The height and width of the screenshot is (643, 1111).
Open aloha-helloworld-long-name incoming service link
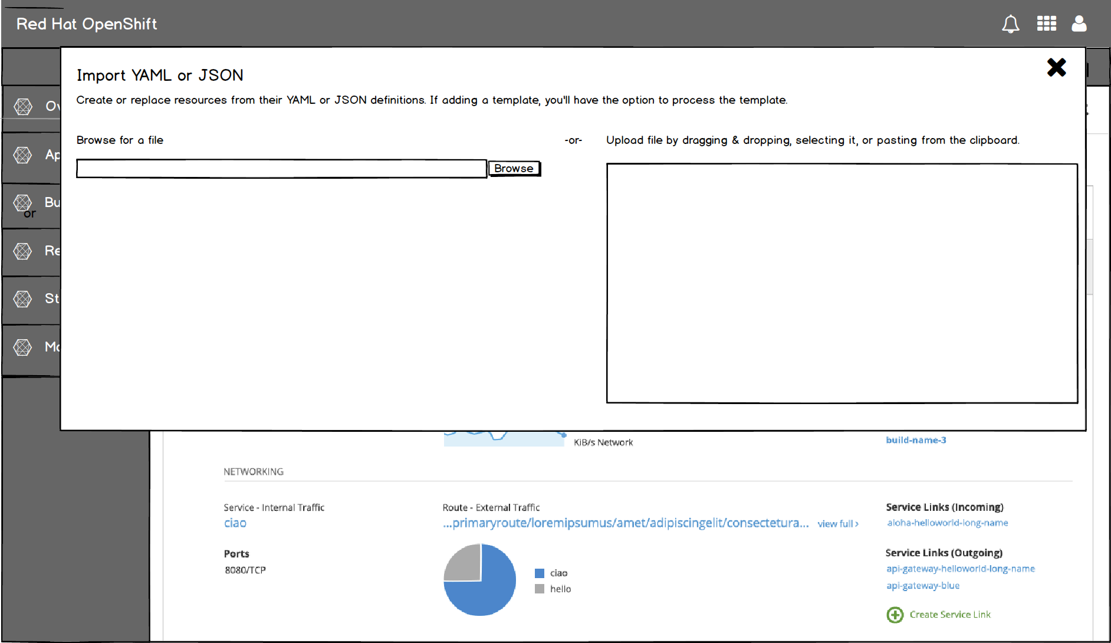(948, 523)
